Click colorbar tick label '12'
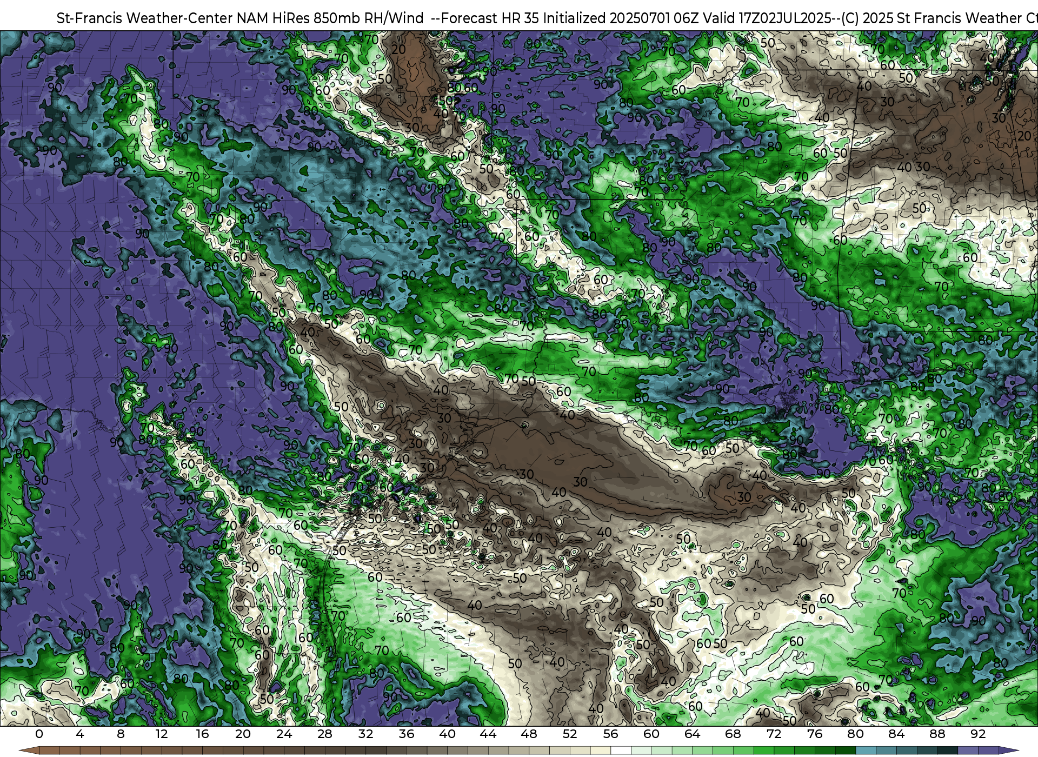 coord(162,734)
